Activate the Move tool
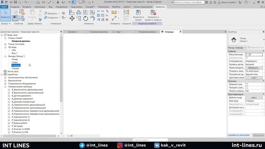 pyautogui.click(x=72, y=18)
